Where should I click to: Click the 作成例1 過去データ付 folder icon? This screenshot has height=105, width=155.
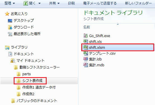click(19, 87)
